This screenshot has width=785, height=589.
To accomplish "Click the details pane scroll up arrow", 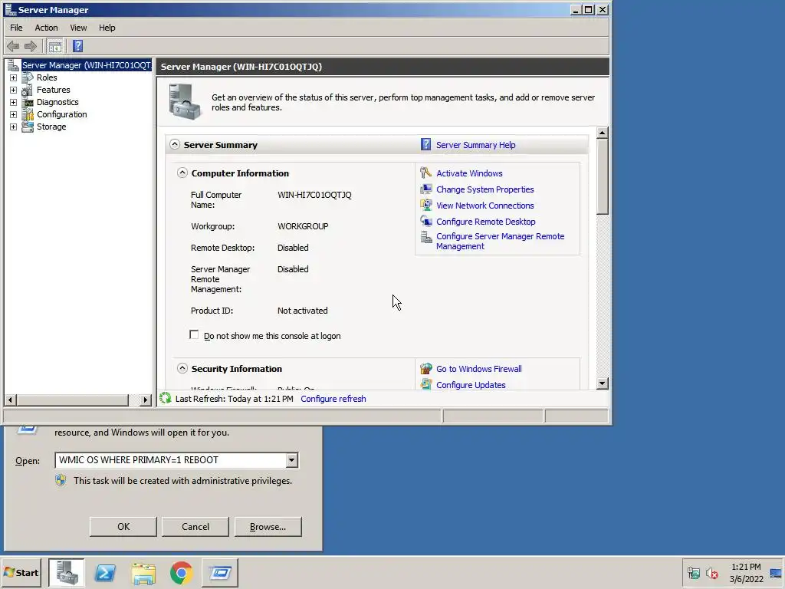I will click(x=603, y=133).
